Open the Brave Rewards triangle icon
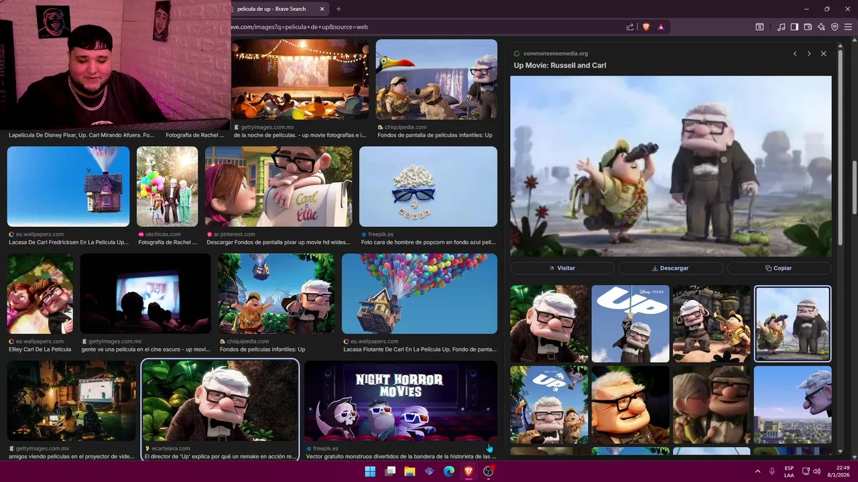This screenshot has height=482, width=858. (x=661, y=27)
